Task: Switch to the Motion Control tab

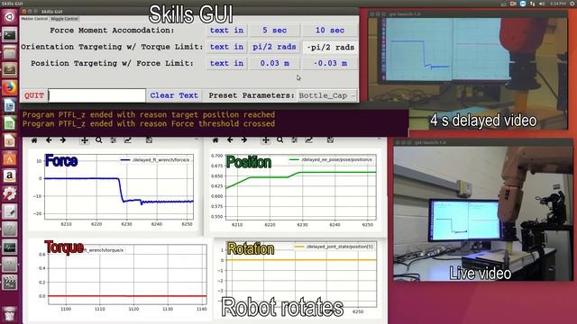Action: pyautogui.click(x=34, y=19)
